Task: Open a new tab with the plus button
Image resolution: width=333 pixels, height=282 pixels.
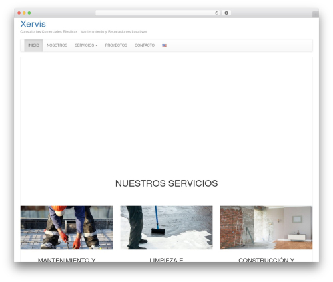Action: pos(316,15)
